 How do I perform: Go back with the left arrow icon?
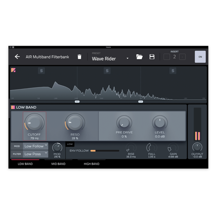tap(17, 57)
